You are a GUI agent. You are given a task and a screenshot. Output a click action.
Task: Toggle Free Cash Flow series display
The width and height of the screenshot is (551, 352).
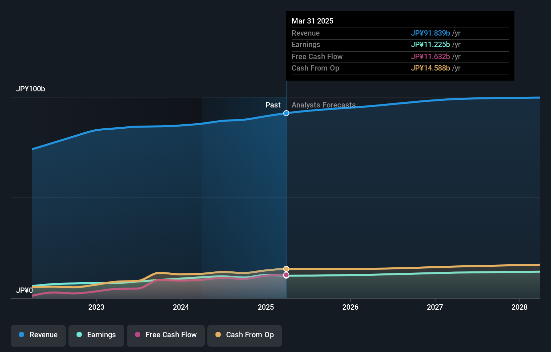[165, 336]
